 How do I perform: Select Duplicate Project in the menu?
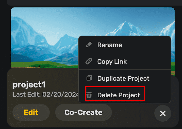coord(123,78)
